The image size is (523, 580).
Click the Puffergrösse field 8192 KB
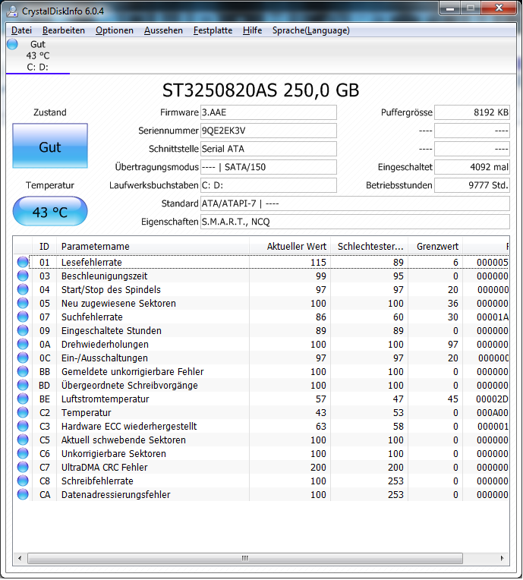point(472,112)
